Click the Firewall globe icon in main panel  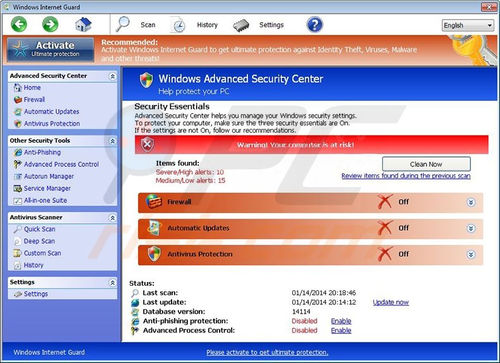click(154, 201)
